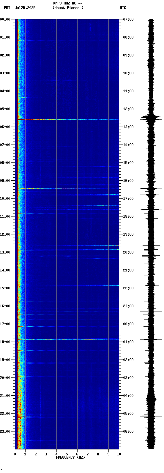Click the seismogram waveform burst near 12:30 UTC
This screenshot has height=473, width=164.
coord(151,118)
